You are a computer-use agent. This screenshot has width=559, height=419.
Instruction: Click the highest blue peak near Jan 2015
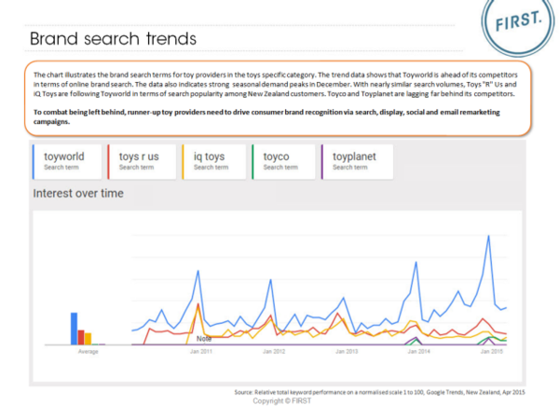point(489,237)
